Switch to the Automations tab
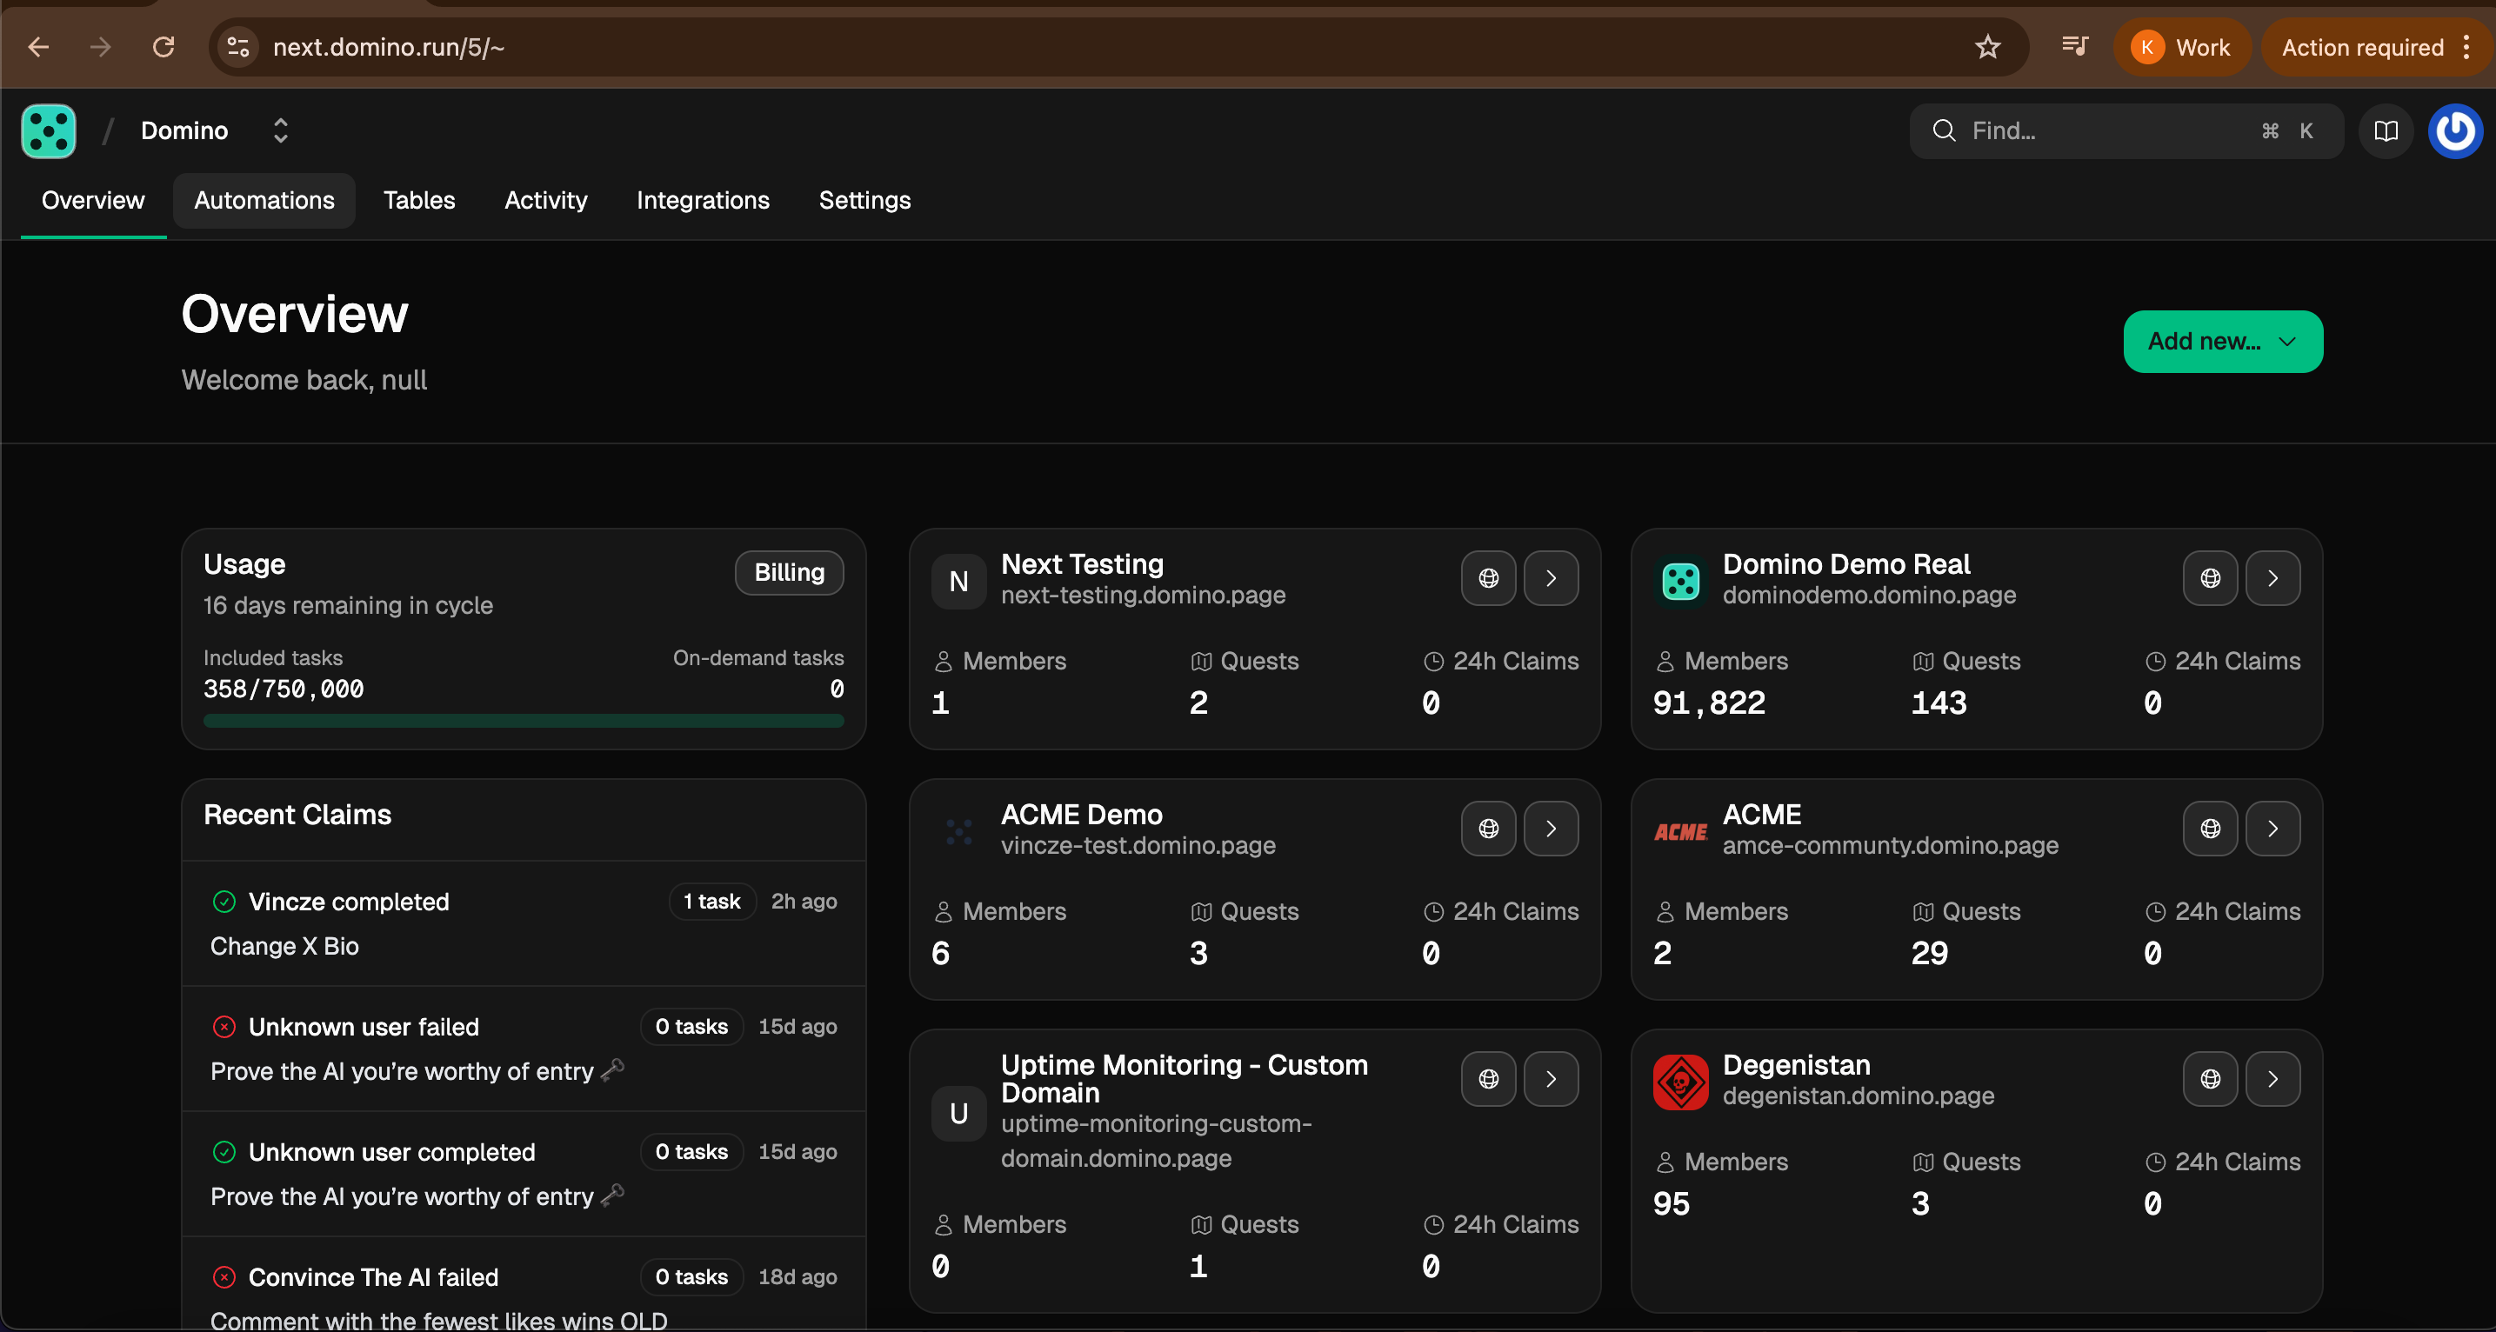2496x1332 pixels. point(264,201)
